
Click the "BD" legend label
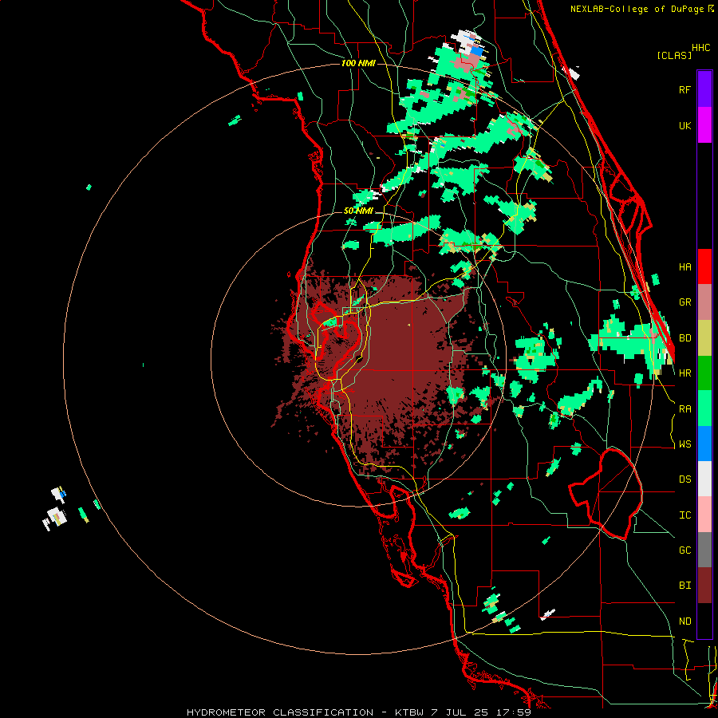point(684,338)
